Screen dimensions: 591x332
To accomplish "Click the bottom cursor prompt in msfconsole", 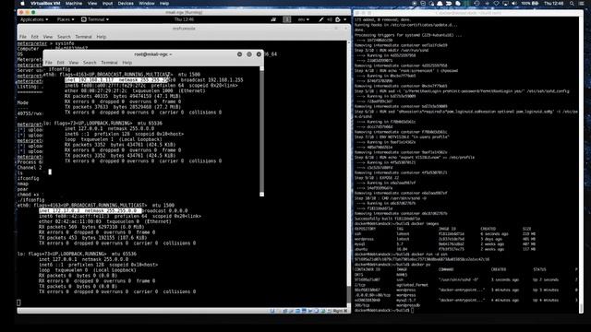I will pyautogui.click(x=18, y=302).
